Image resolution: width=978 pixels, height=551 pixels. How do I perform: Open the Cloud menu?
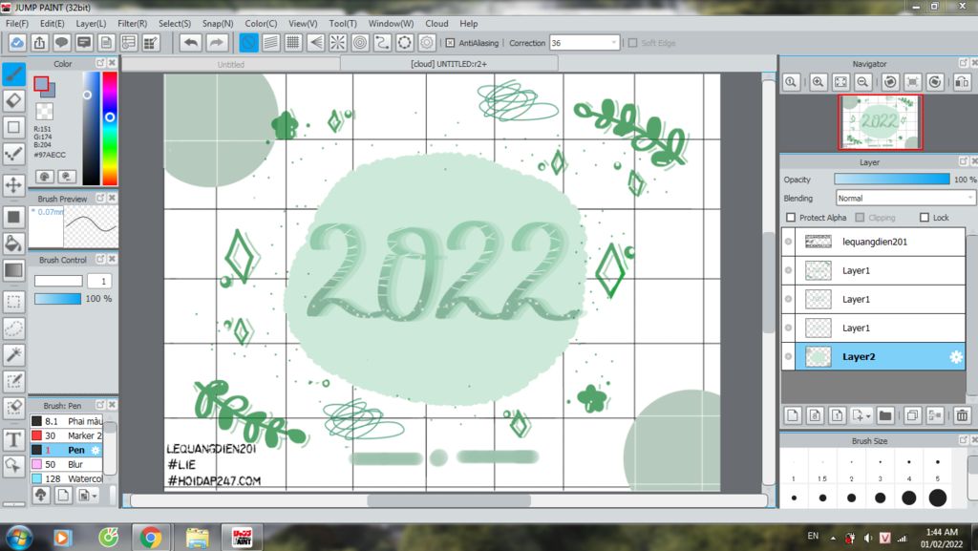pos(436,23)
